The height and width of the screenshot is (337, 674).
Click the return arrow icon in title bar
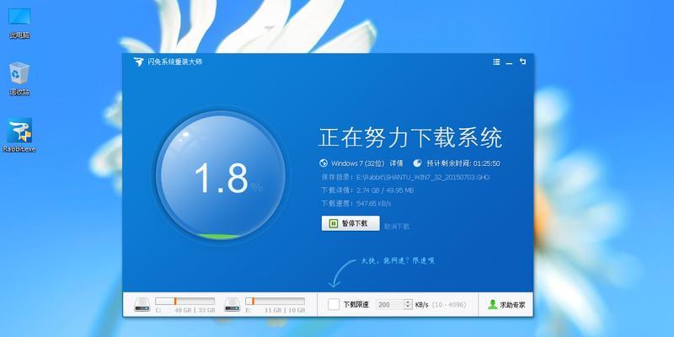pos(522,62)
